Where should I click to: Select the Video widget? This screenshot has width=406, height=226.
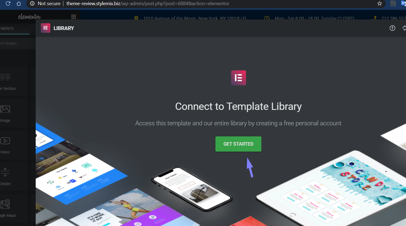pyautogui.click(x=14, y=145)
